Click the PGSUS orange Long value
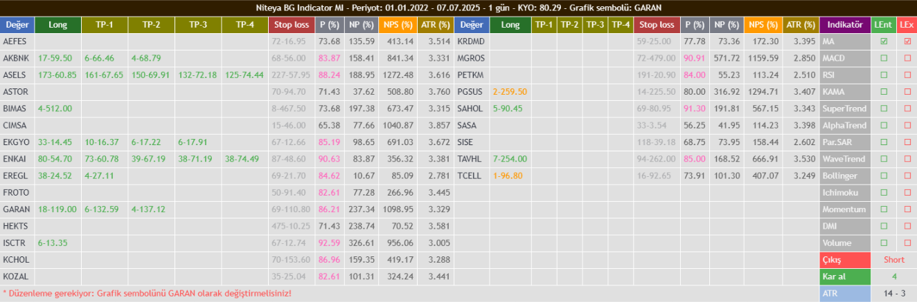Screen dimensions: 917x302 point(510,91)
